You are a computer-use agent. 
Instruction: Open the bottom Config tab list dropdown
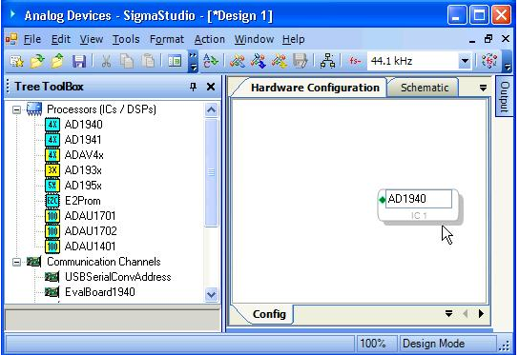coord(448,313)
